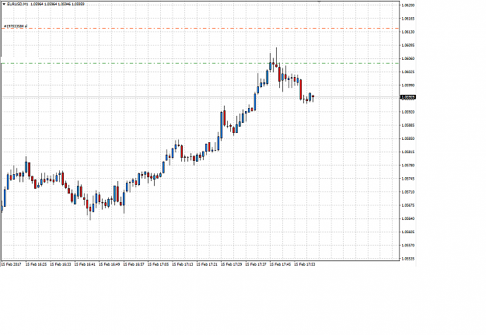This screenshot has width=486, height=335.
Task: Click the 1.05920 price scale label
Action: tap(408, 112)
